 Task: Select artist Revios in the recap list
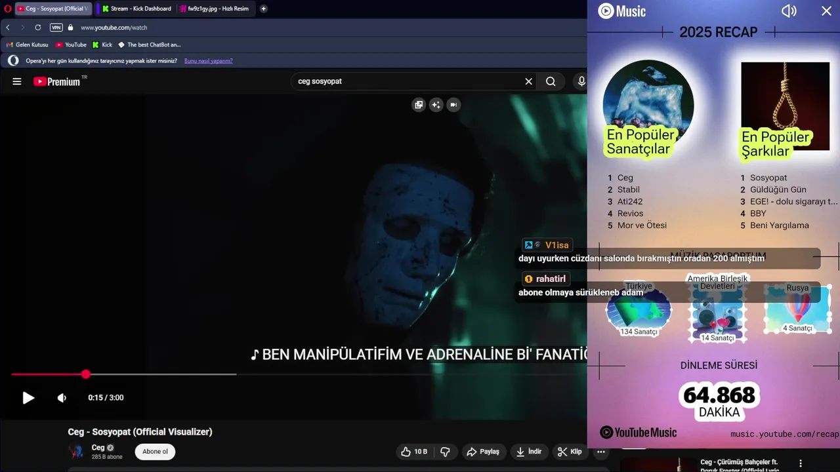pos(631,213)
